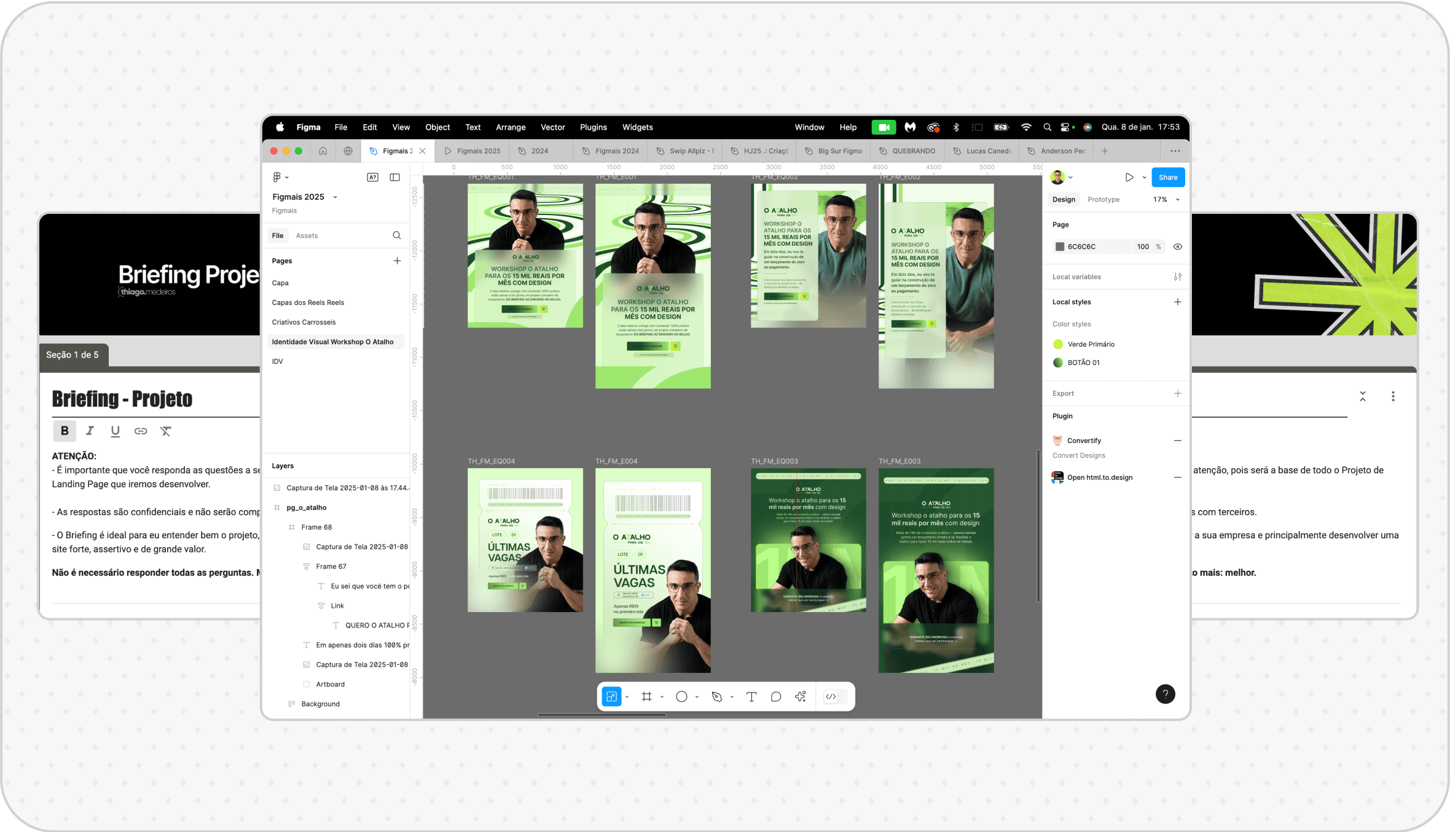The image size is (1450, 832).
Task: Select the pg_o_atalho layer
Action: (306, 508)
